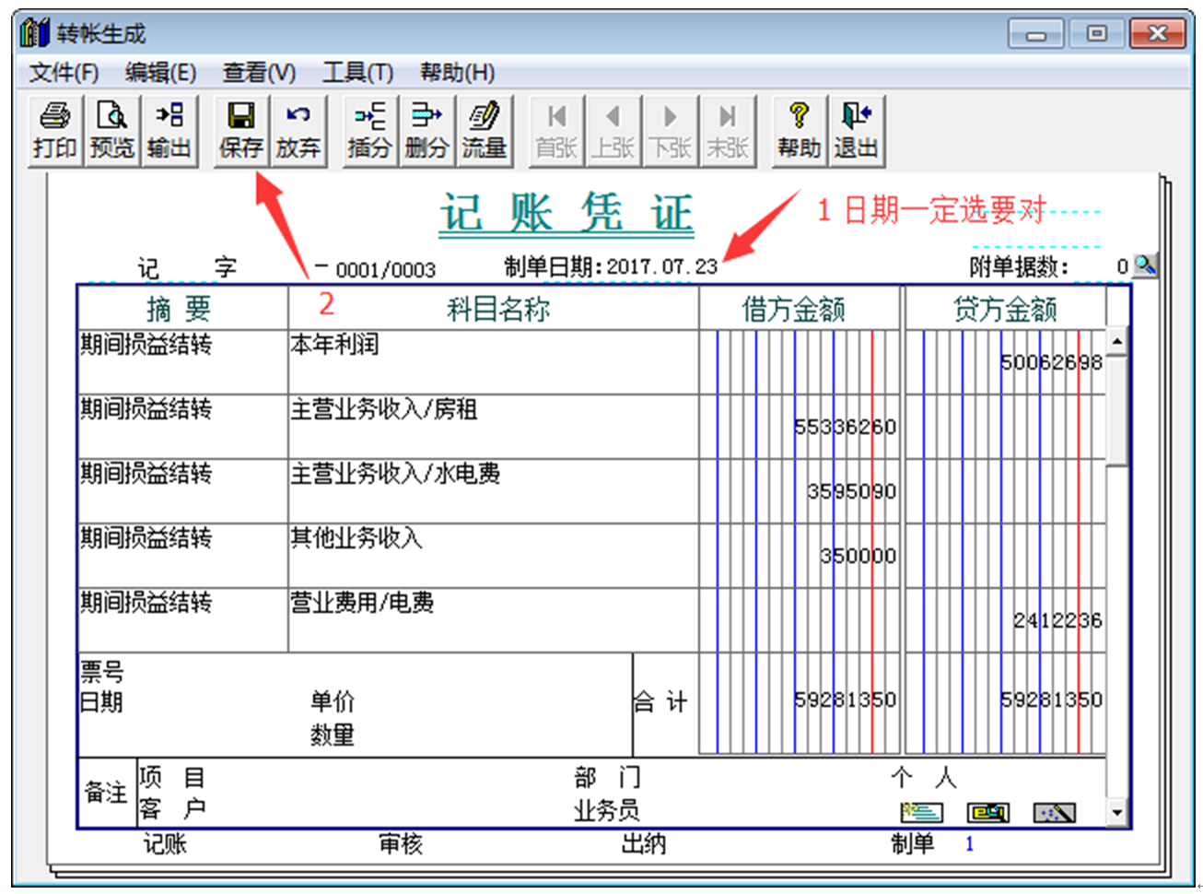Click scrollbar down arrow in voucher table

[1116, 813]
